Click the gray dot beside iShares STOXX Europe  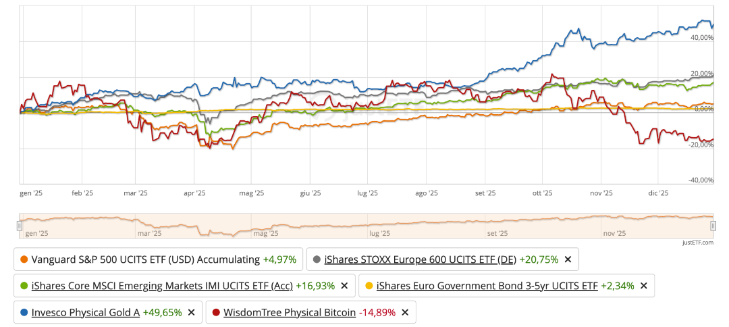click(317, 259)
